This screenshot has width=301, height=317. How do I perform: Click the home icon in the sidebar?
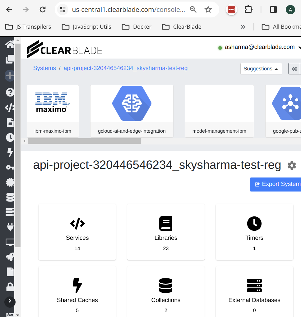point(10,45)
